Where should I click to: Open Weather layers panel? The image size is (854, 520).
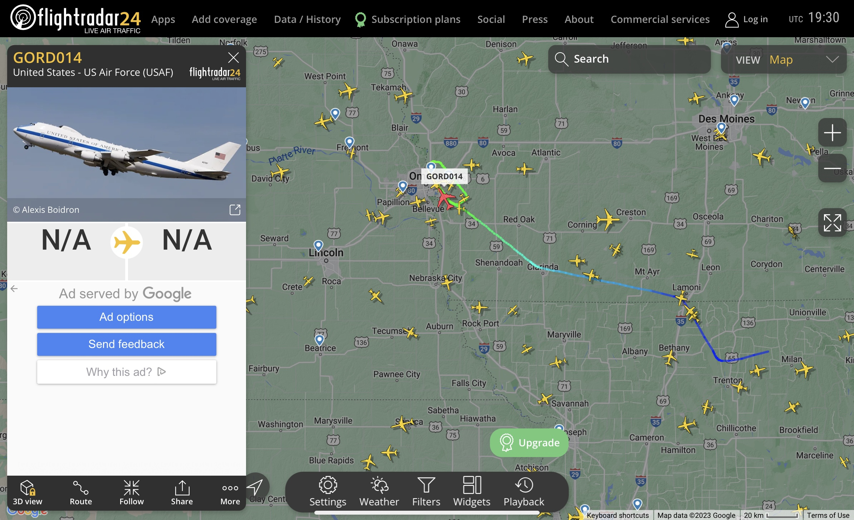click(x=379, y=492)
